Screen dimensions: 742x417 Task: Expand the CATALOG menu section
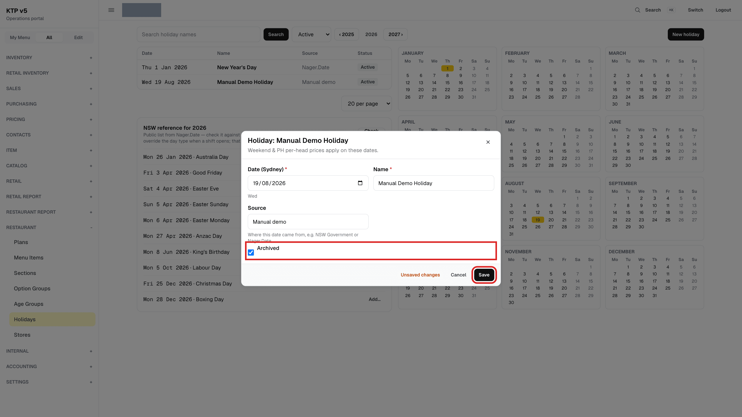49,166
